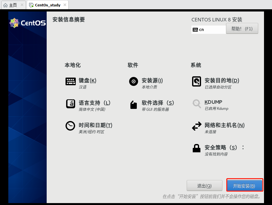272x205 pixels.
Task: Click the 网络和主机名 network arrows icon
Action: [196, 126]
